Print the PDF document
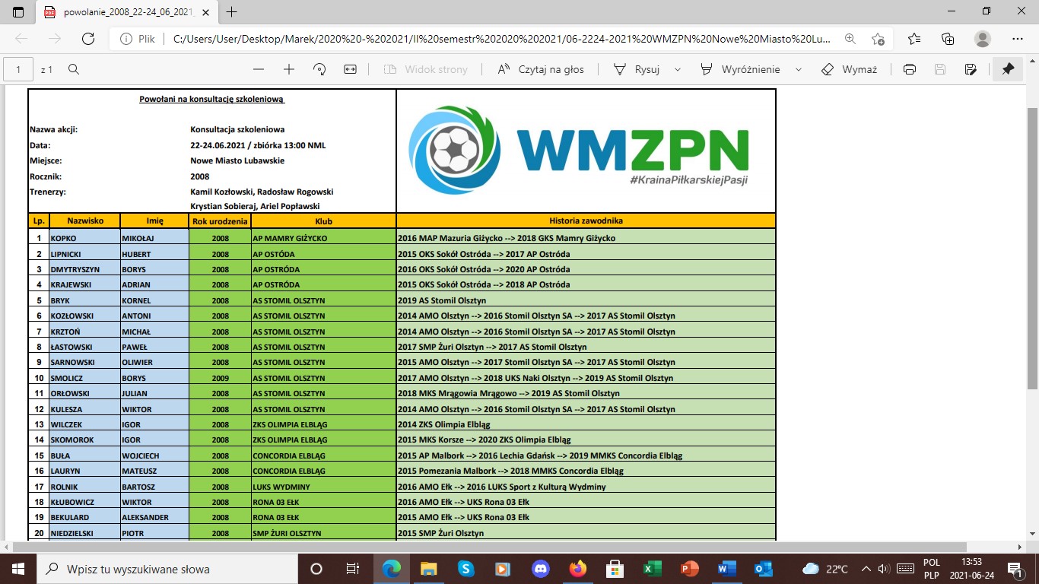Screen dimensions: 1039x584 [910, 69]
